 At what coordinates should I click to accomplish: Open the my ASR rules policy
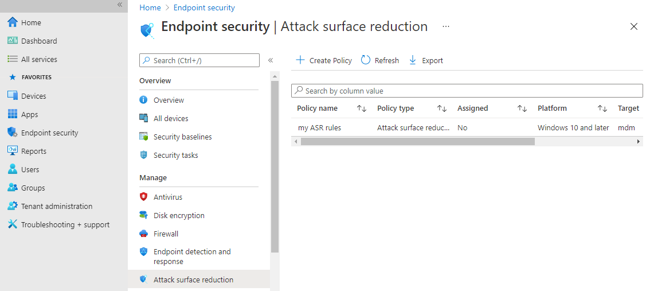tap(319, 127)
